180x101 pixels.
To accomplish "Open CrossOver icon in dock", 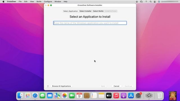I will pyautogui.click(x=149, y=95).
